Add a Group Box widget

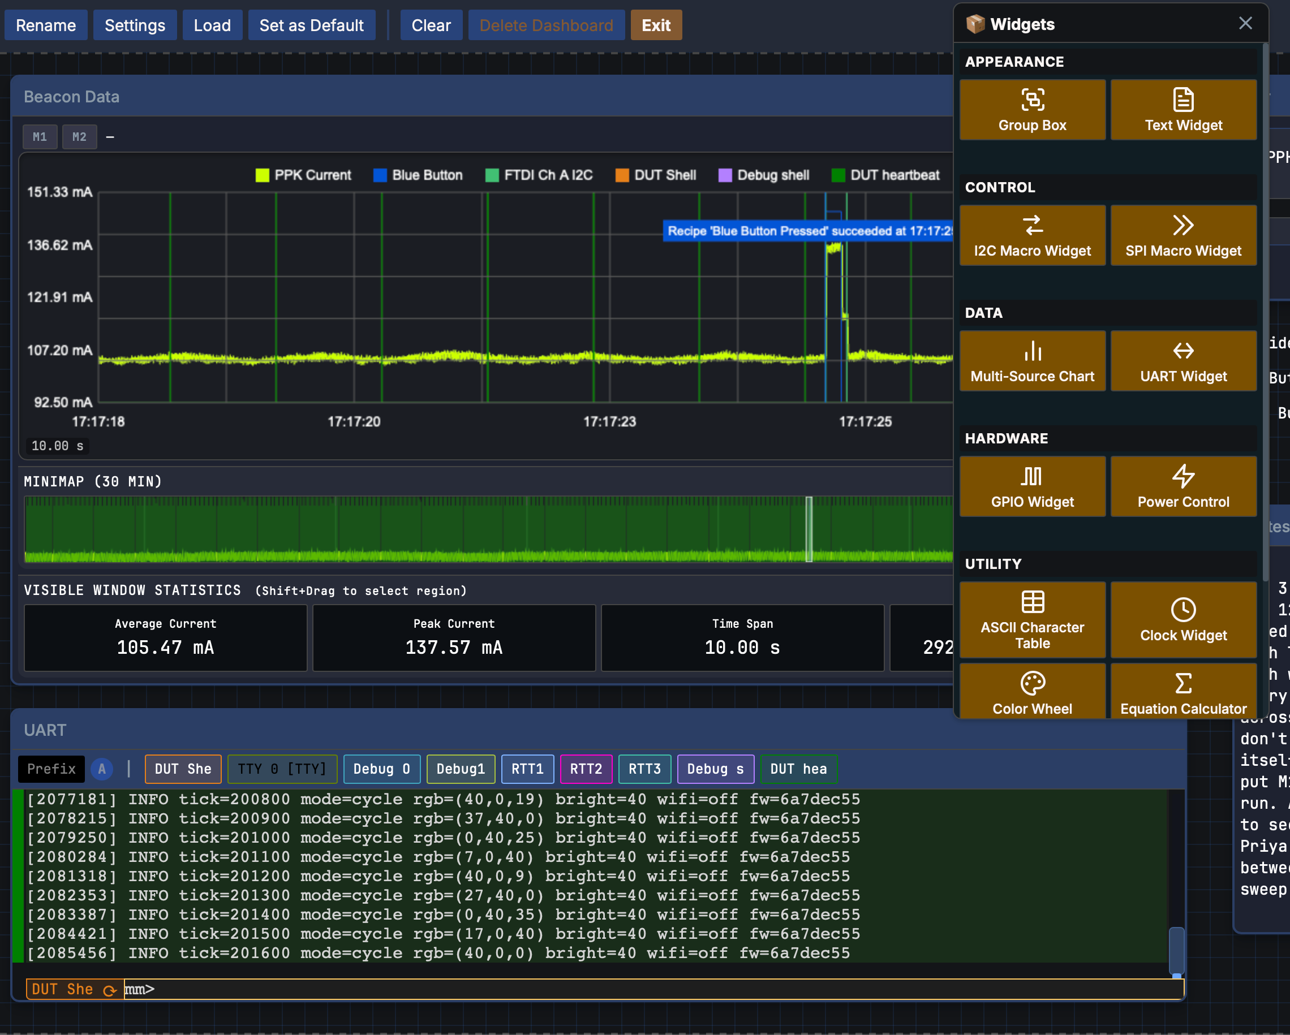(1032, 110)
